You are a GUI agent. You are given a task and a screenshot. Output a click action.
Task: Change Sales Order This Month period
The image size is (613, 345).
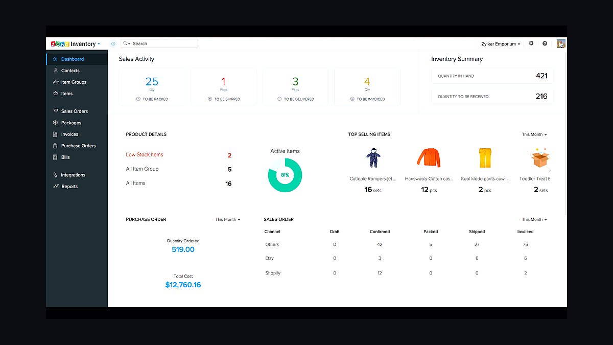pyautogui.click(x=534, y=219)
